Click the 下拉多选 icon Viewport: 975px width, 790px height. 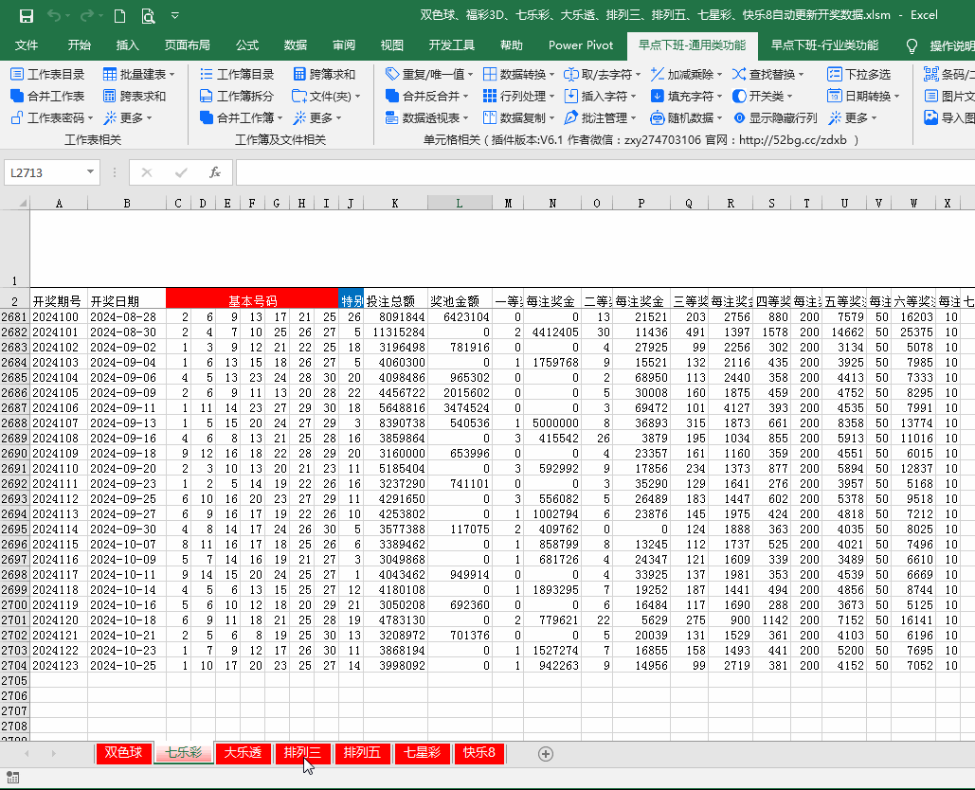[x=835, y=75]
